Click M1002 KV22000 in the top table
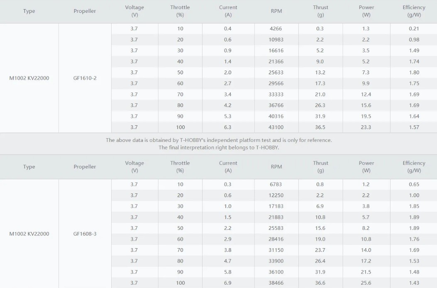The height and width of the screenshot is (288, 437). (29, 78)
